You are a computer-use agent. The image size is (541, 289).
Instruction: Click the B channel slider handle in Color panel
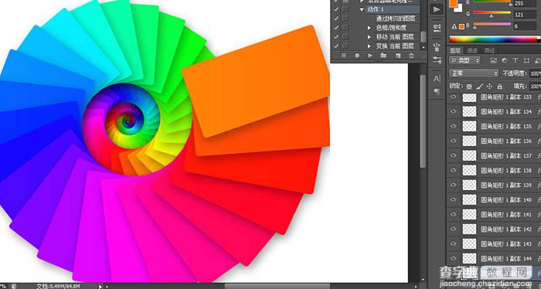(x=475, y=28)
